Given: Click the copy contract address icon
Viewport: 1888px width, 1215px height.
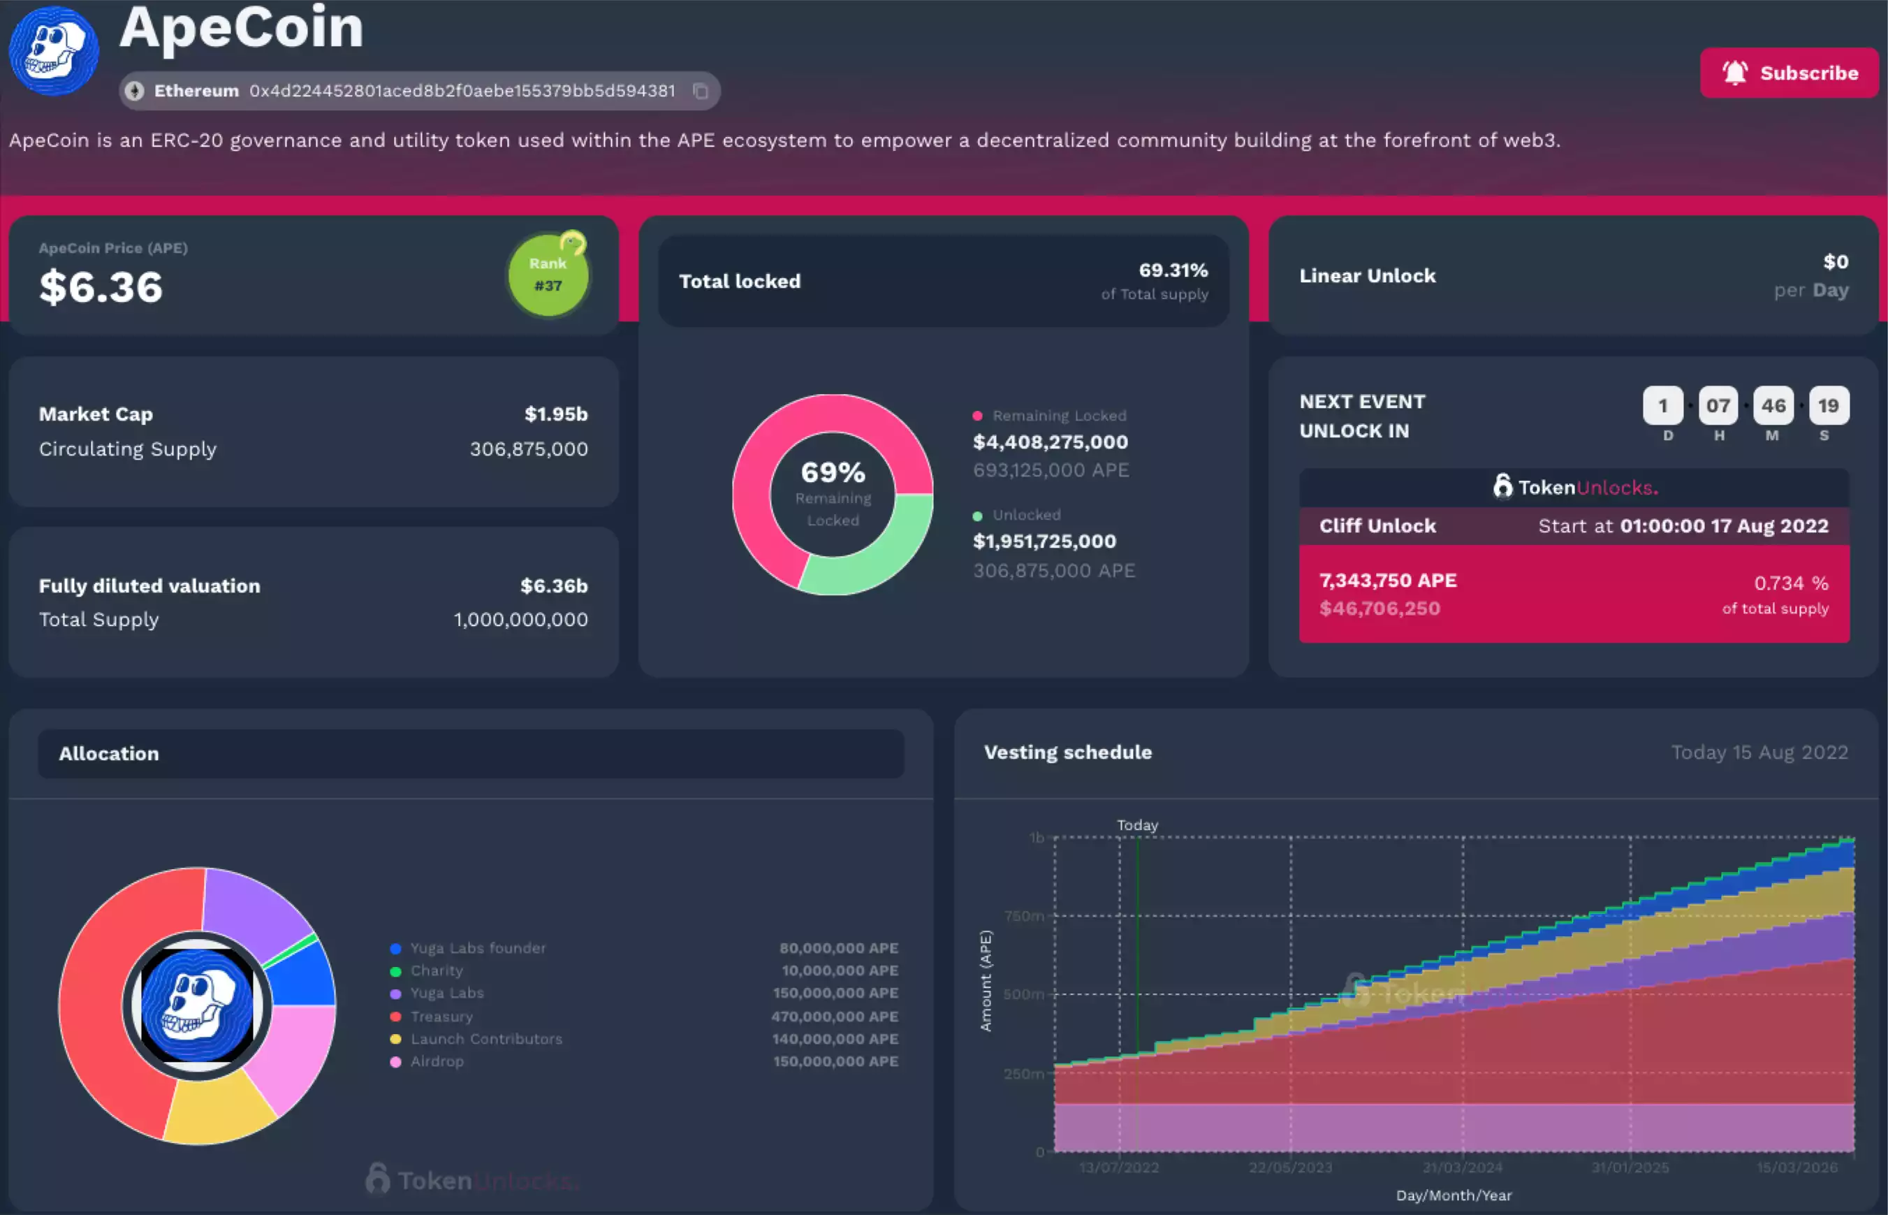Looking at the screenshot, I should click(x=699, y=92).
